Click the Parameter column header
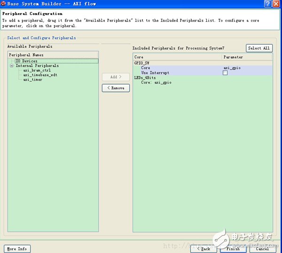This screenshot has height=253, width=282. coord(234,57)
